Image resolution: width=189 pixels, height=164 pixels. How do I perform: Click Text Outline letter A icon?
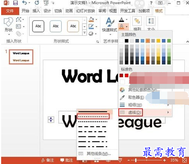point(121,26)
